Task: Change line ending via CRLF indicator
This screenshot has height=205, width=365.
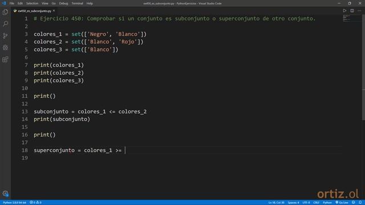Action: (x=316, y=203)
